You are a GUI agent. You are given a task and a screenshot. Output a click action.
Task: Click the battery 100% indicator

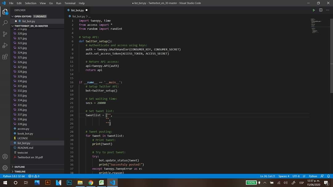tap(251, 183)
